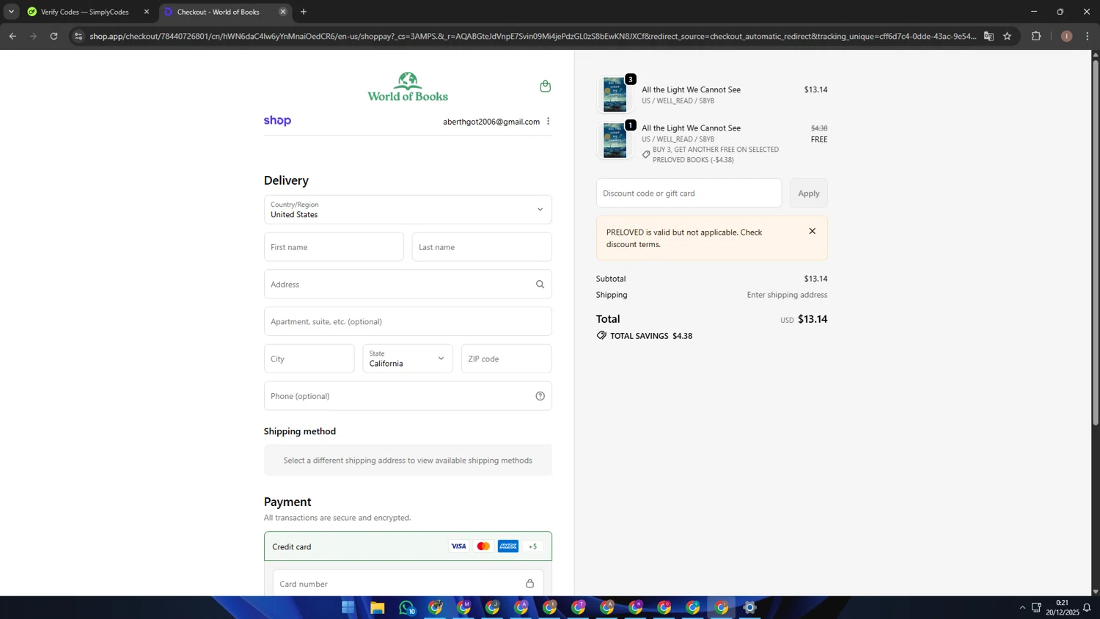
Task: Focus the Apartment, suite field
Action: (408, 322)
